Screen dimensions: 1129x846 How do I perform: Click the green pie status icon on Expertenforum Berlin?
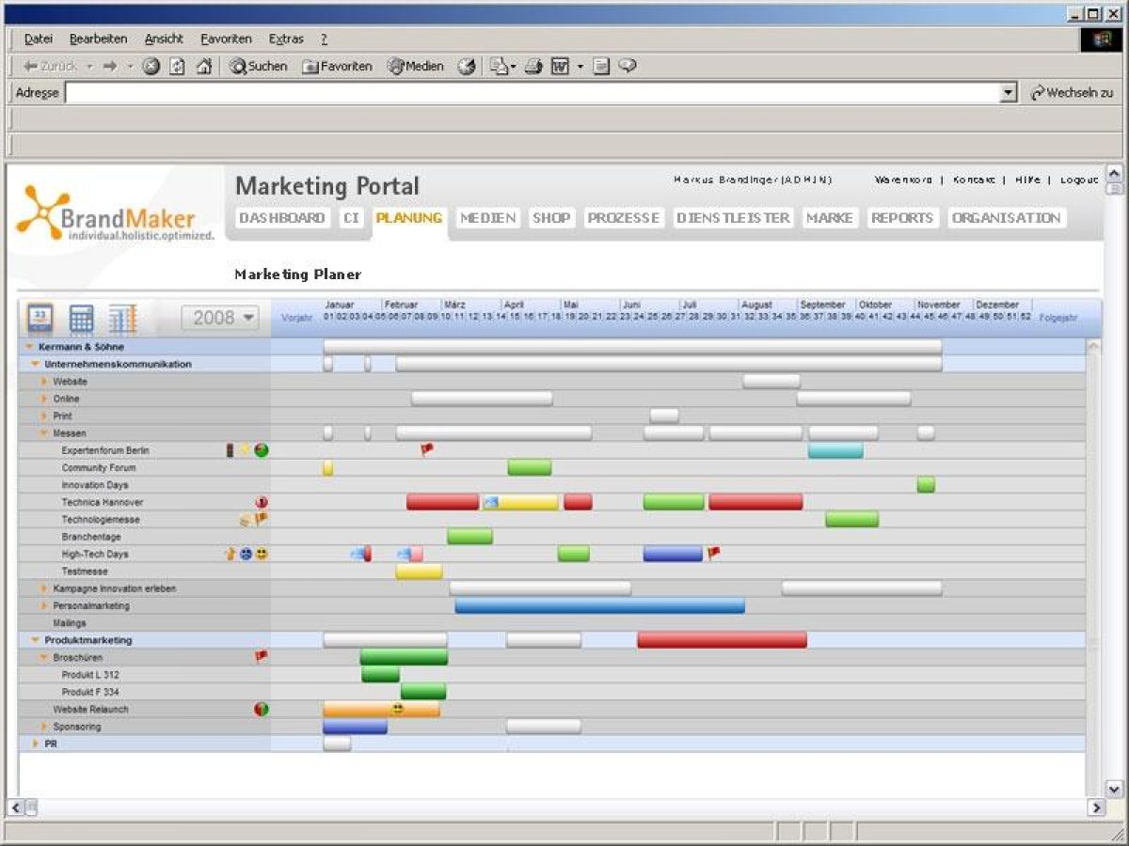(x=261, y=449)
